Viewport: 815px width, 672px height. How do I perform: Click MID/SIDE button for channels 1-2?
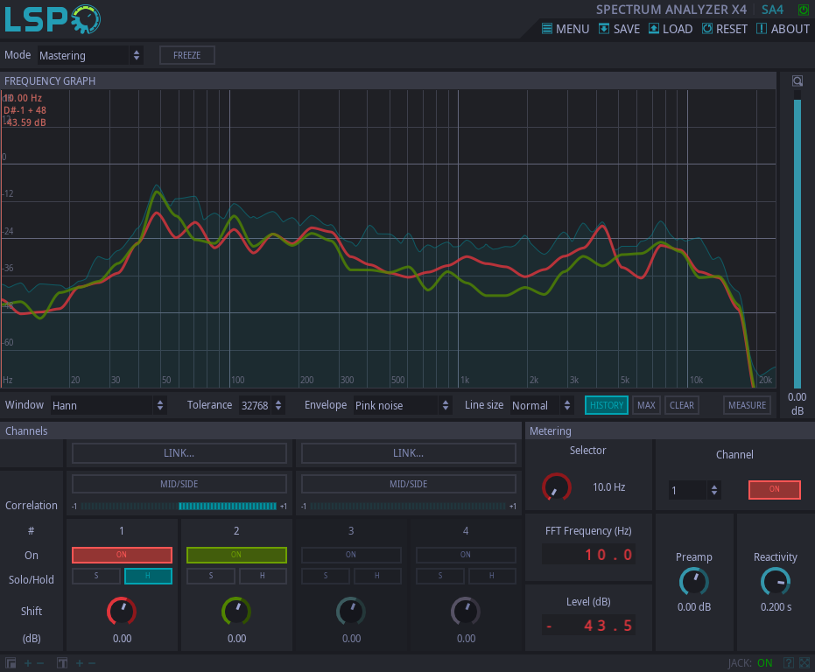point(179,484)
